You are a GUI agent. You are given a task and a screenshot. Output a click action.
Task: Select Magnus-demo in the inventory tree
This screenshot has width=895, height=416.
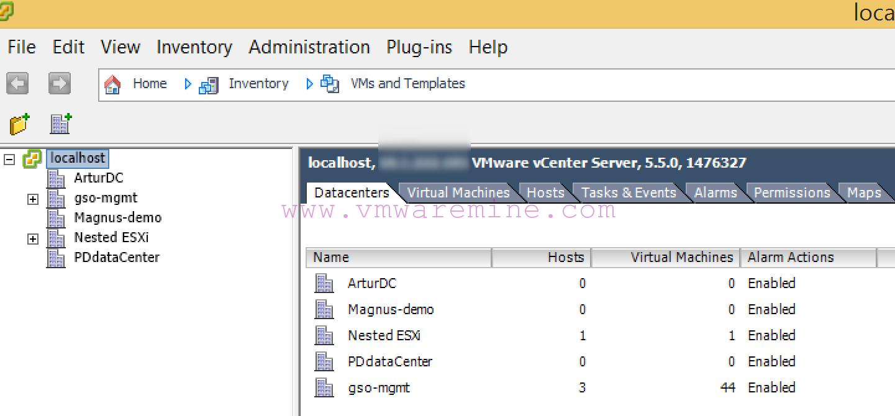(x=118, y=218)
